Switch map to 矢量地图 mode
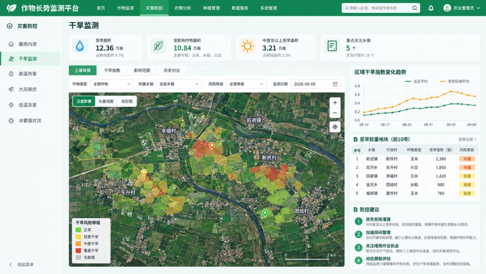Viewport: 486px width, 274px height. tap(106, 101)
